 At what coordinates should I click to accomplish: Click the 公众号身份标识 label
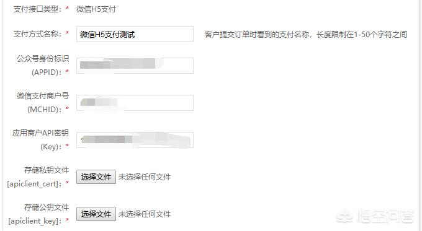(43, 59)
